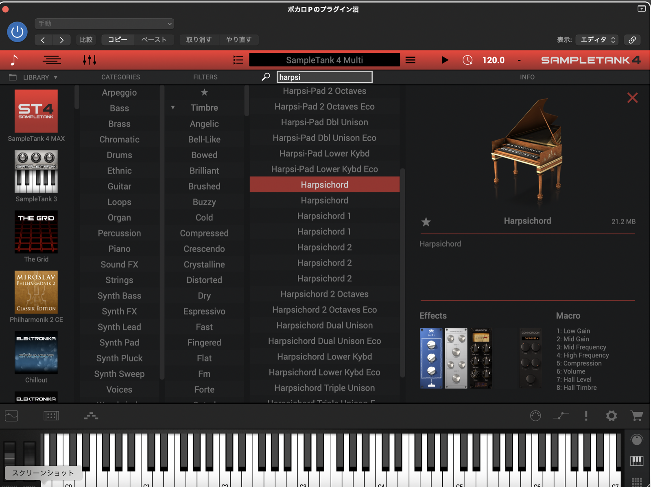Screen dimensions: 651x487
Task: Select the Organ category
Action: pyautogui.click(x=119, y=218)
